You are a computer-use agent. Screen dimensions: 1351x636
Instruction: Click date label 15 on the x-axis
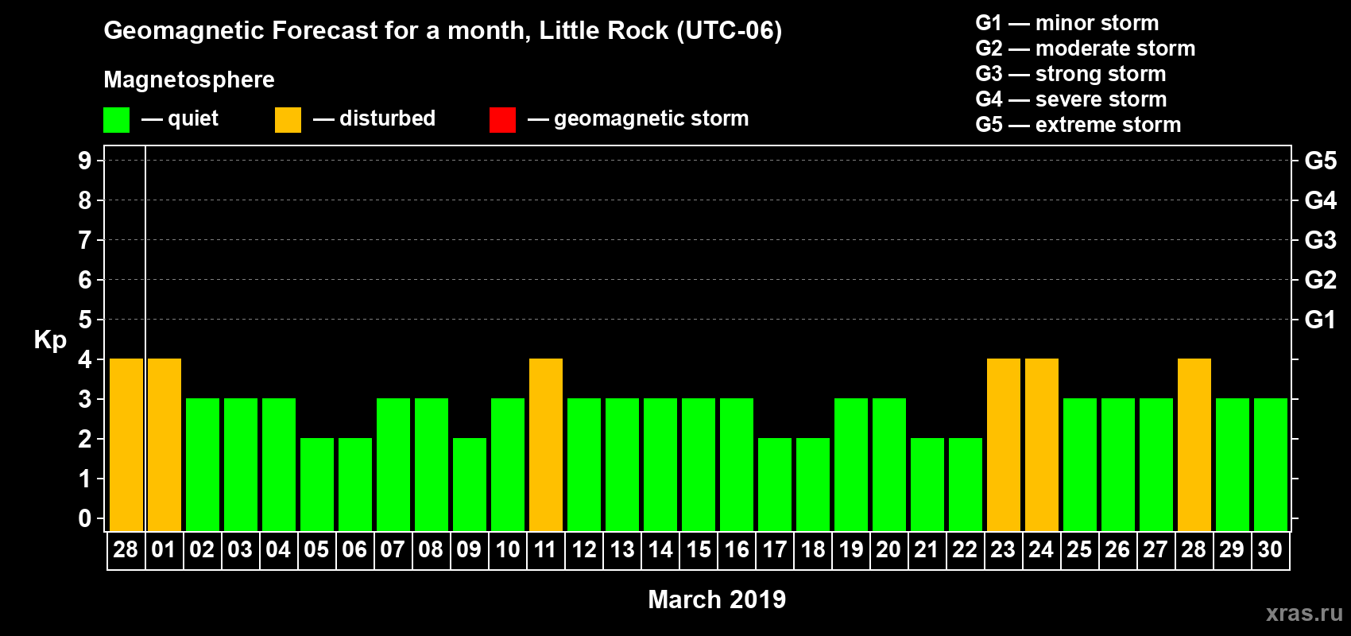point(699,549)
